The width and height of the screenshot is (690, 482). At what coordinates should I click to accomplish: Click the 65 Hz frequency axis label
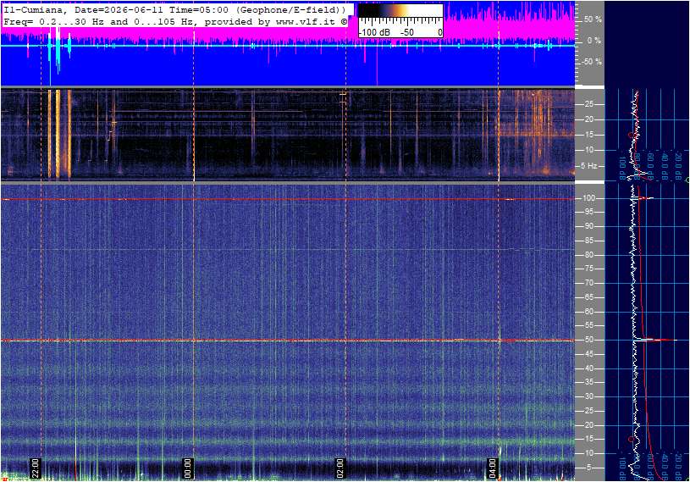[588, 297]
